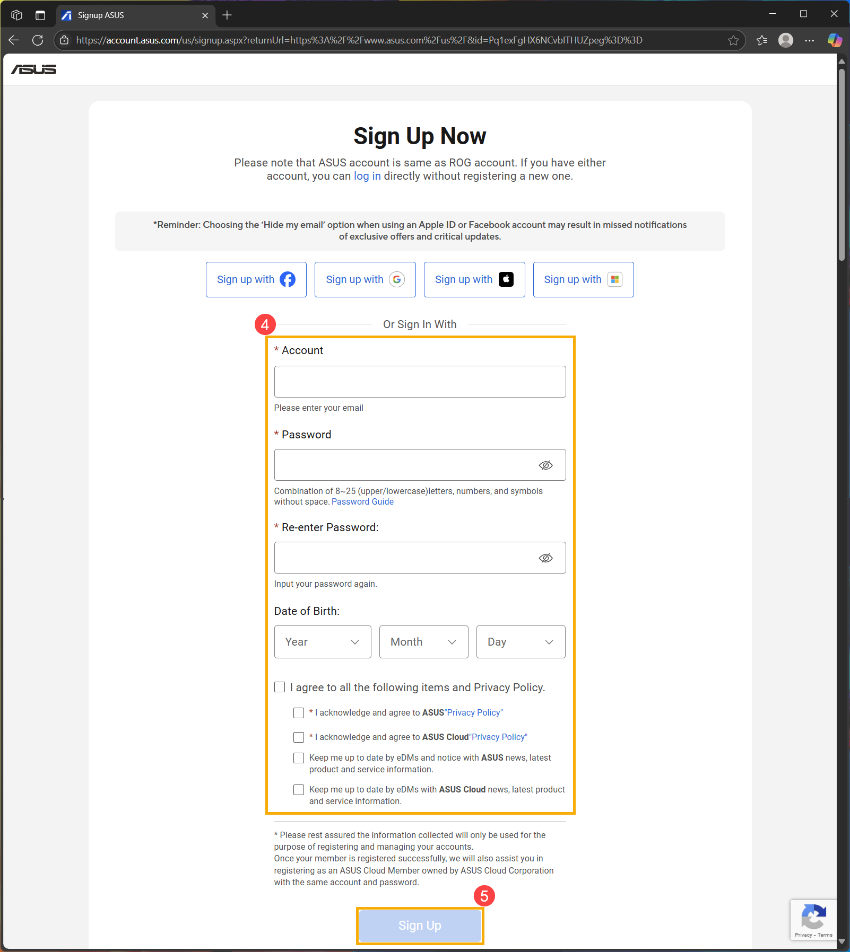Open the Favorites list icon
850x952 pixels.
(762, 40)
